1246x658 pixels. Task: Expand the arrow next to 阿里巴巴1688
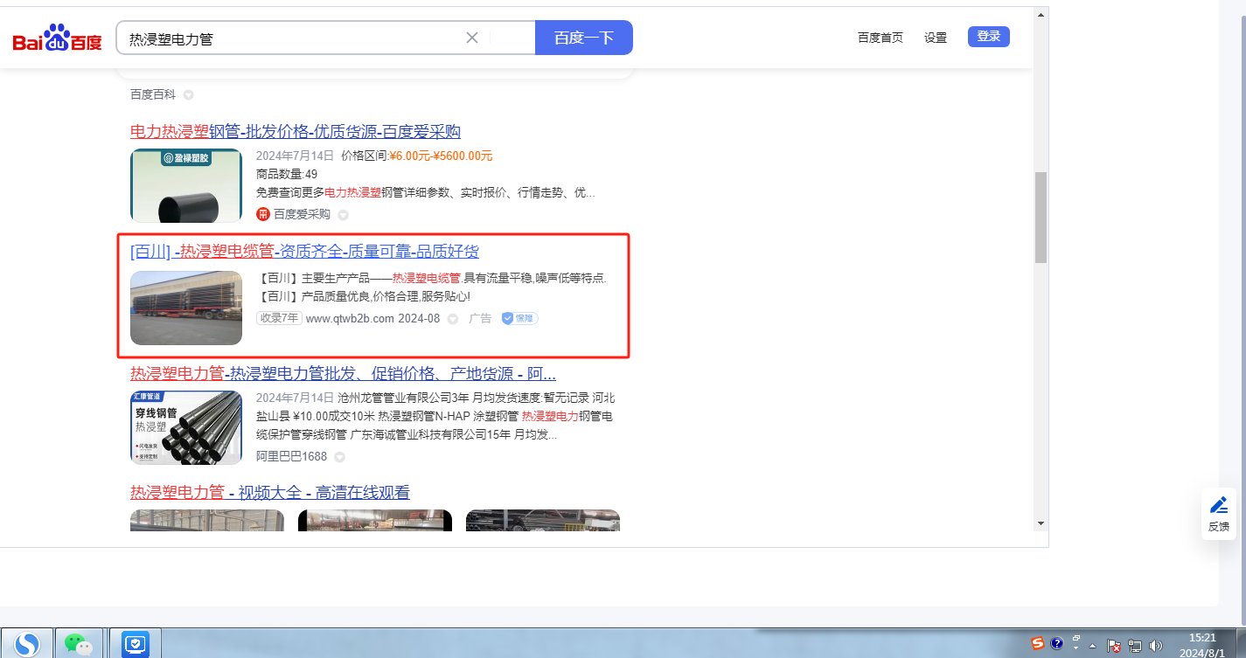(339, 457)
